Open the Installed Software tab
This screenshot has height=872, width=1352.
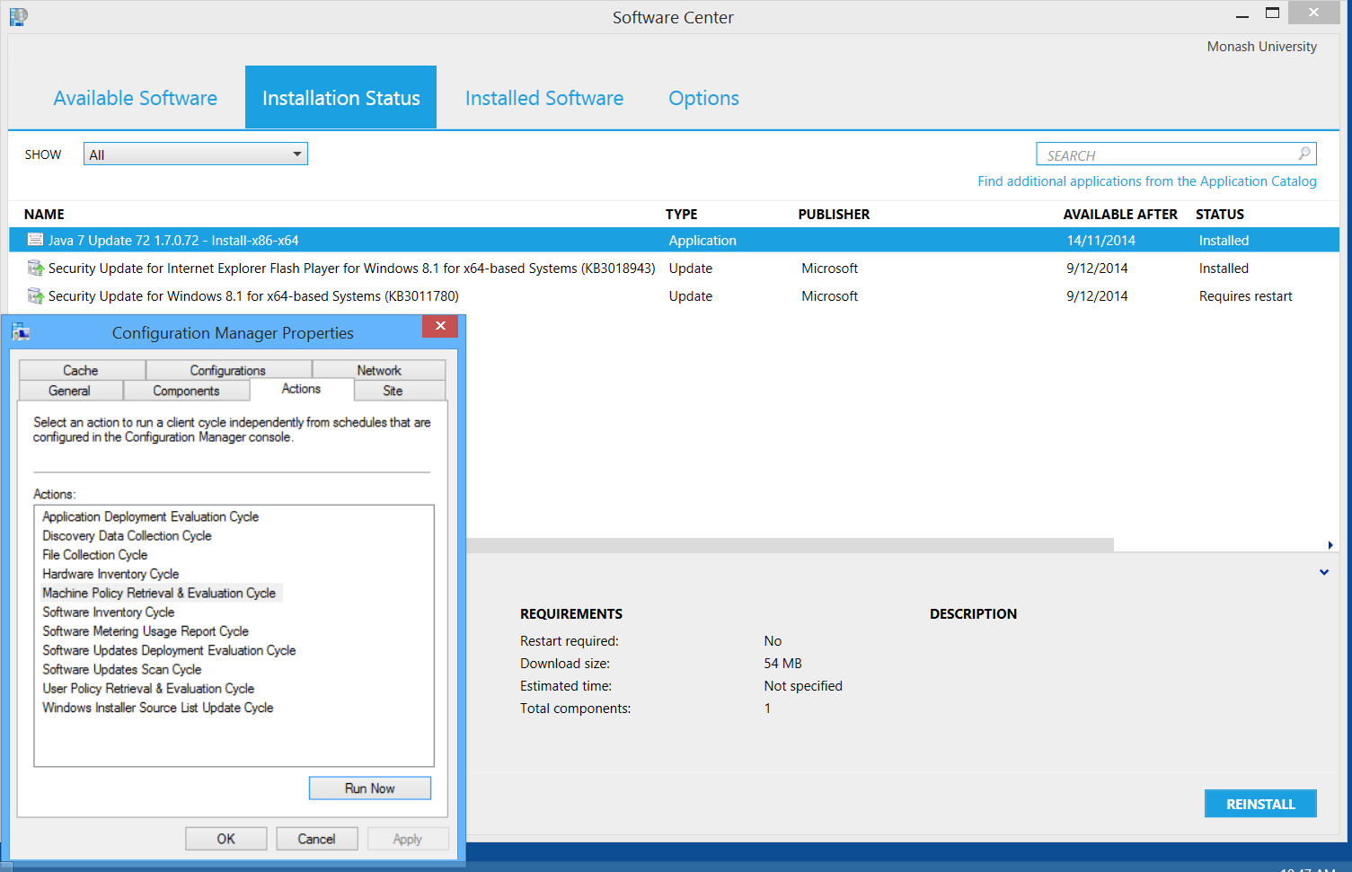click(543, 98)
